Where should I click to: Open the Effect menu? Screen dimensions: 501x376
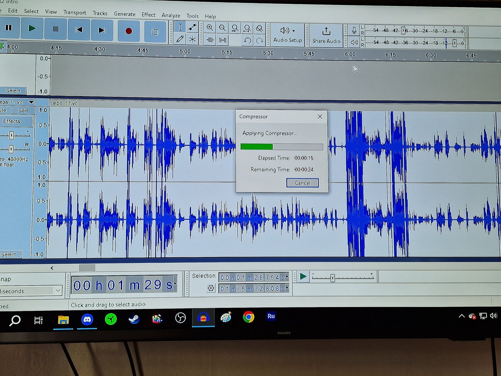tap(148, 15)
